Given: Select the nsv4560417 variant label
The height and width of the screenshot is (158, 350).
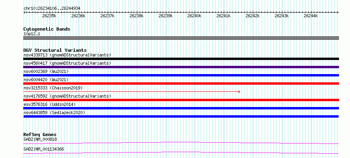Looking at the screenshot, I should coord(67,63).
